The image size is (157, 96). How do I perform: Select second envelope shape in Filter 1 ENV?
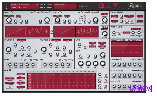coord(31,60)
